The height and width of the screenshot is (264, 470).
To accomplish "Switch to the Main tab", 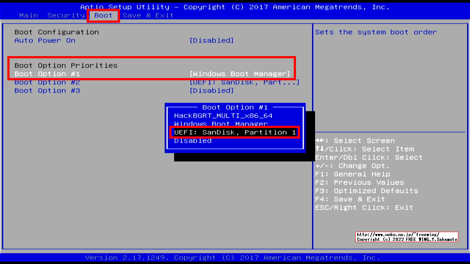I will [x=28, y=15].
